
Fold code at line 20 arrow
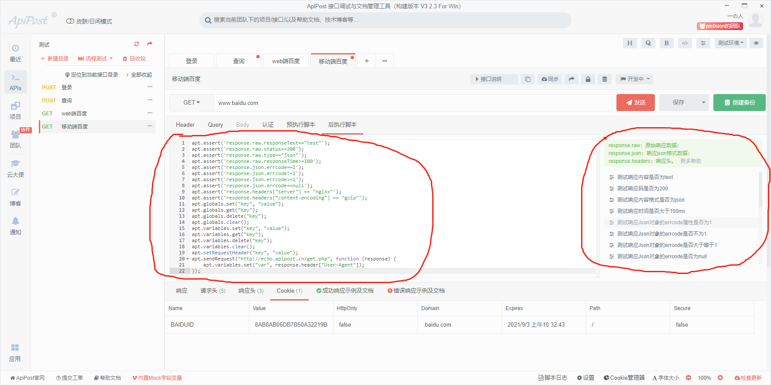click(188, 259)
